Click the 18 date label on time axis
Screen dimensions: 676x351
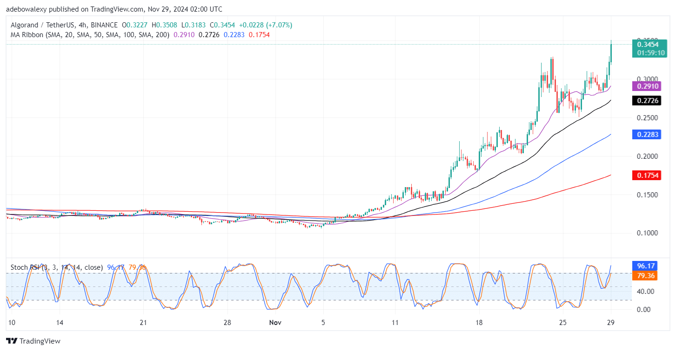[479, 323]
